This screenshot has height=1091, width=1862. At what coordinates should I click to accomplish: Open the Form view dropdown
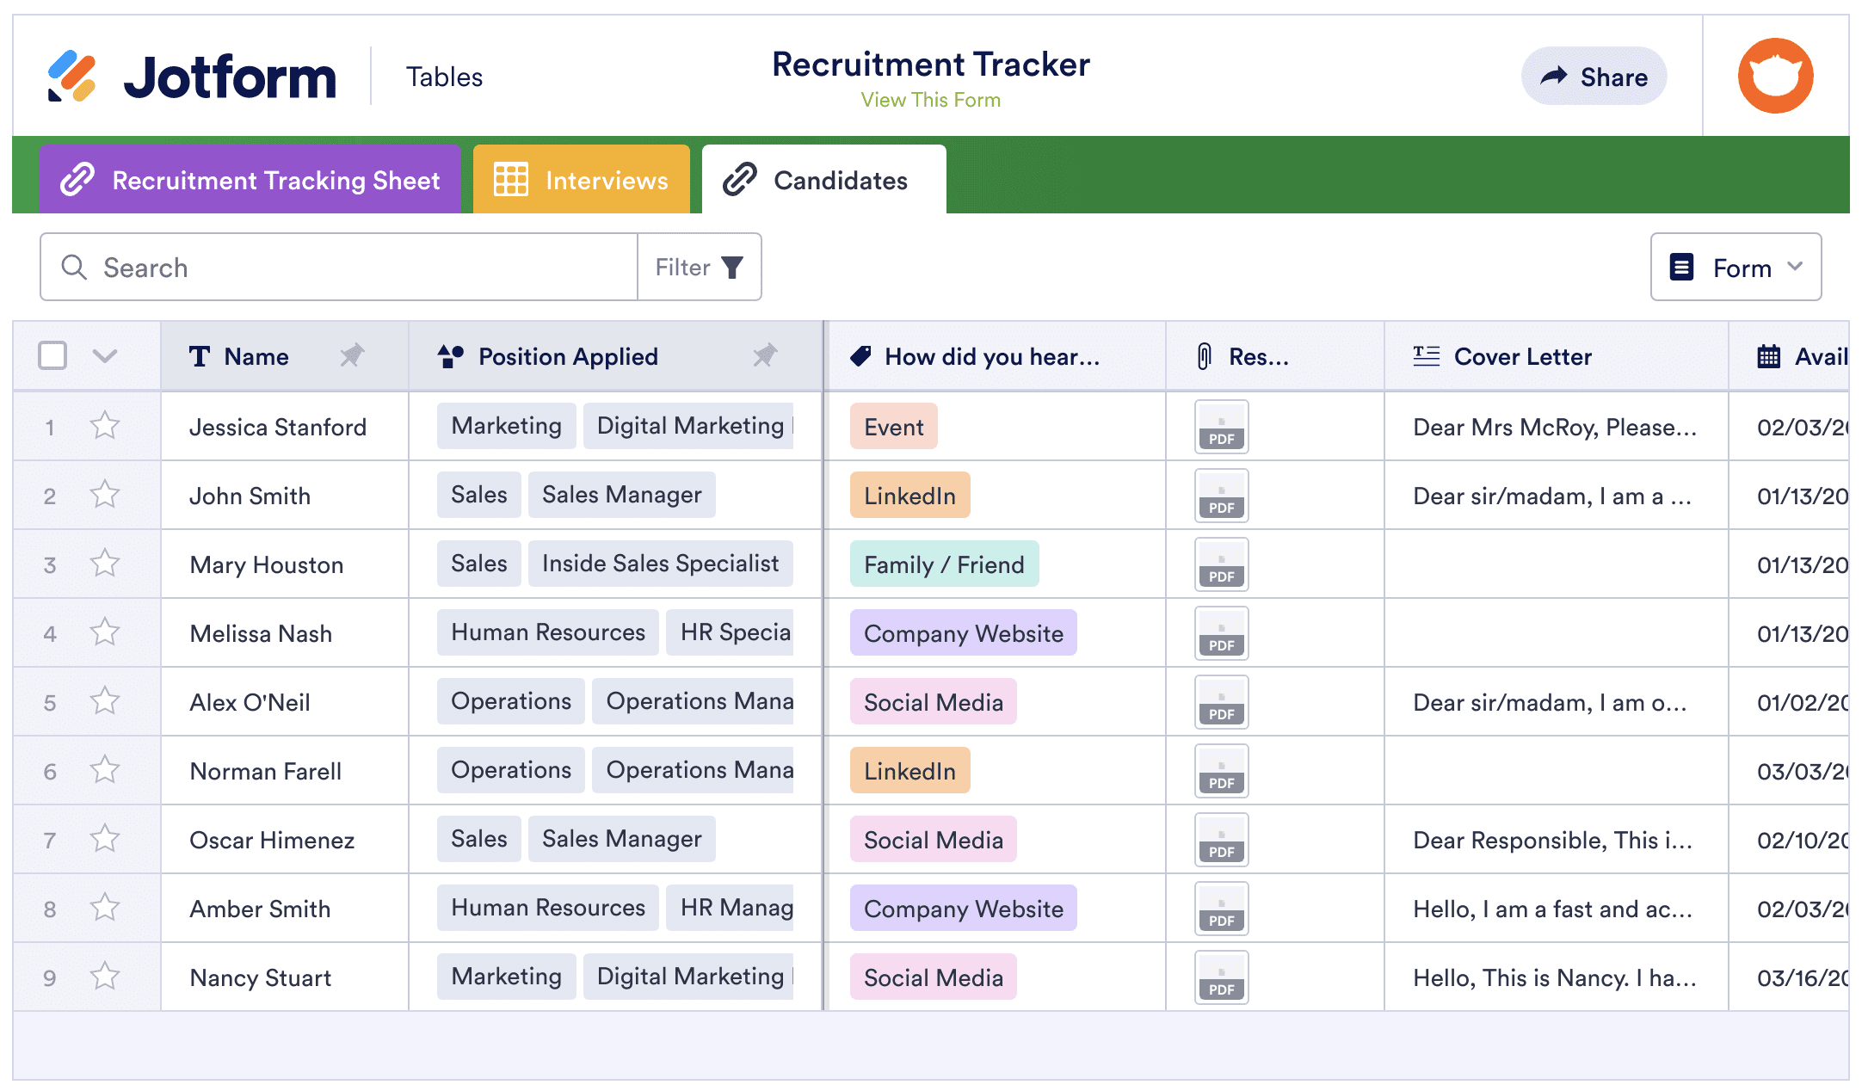1735,268
